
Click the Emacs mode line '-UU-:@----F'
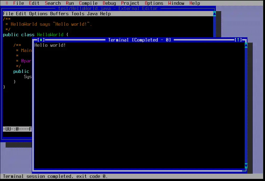pos(17,129)
